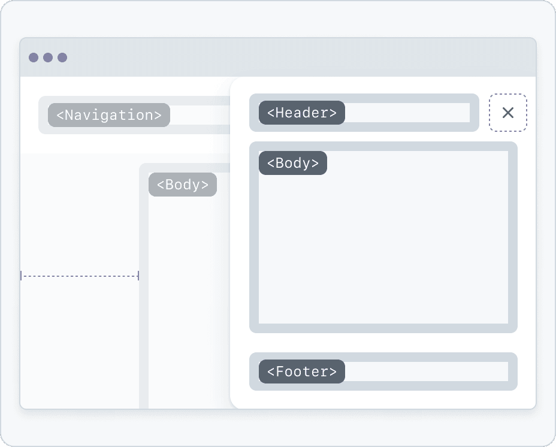
Task: Click the rightmost of the three title bar dots
Action: (62, 58)
